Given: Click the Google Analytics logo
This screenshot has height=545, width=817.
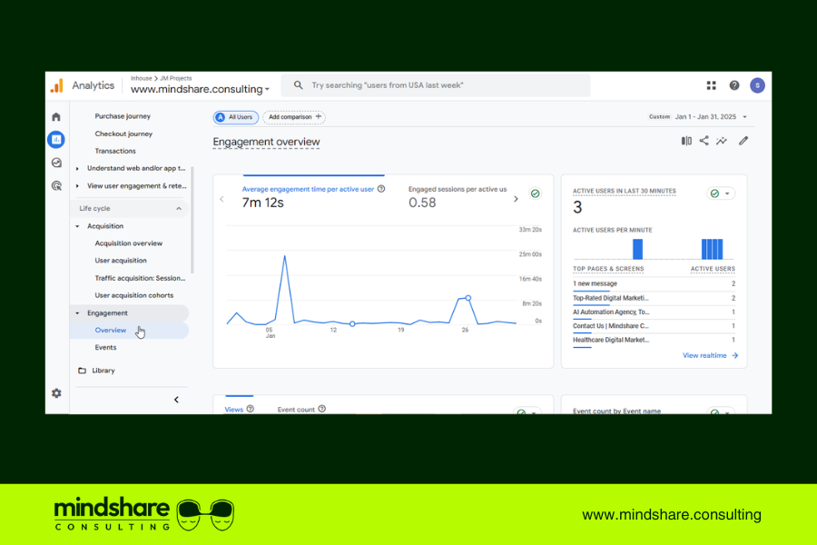Looking at the screenshot, I should click(x=57, y=85).
